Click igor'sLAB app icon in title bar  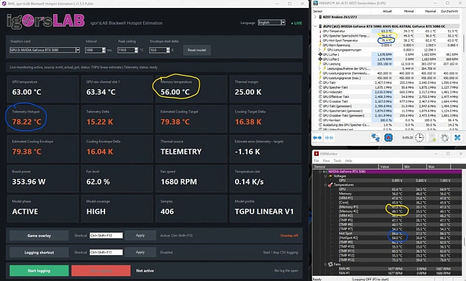click(4, 3)
